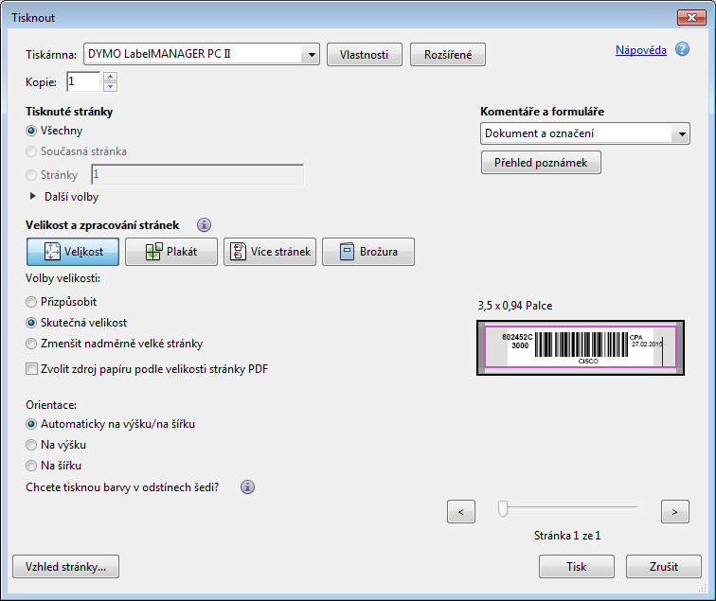
Task: Click the Tisk print button
Action: point(577,567)
